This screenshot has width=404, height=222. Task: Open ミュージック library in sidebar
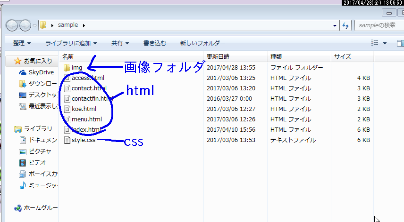pyautogui.click(x=39, y=185)
